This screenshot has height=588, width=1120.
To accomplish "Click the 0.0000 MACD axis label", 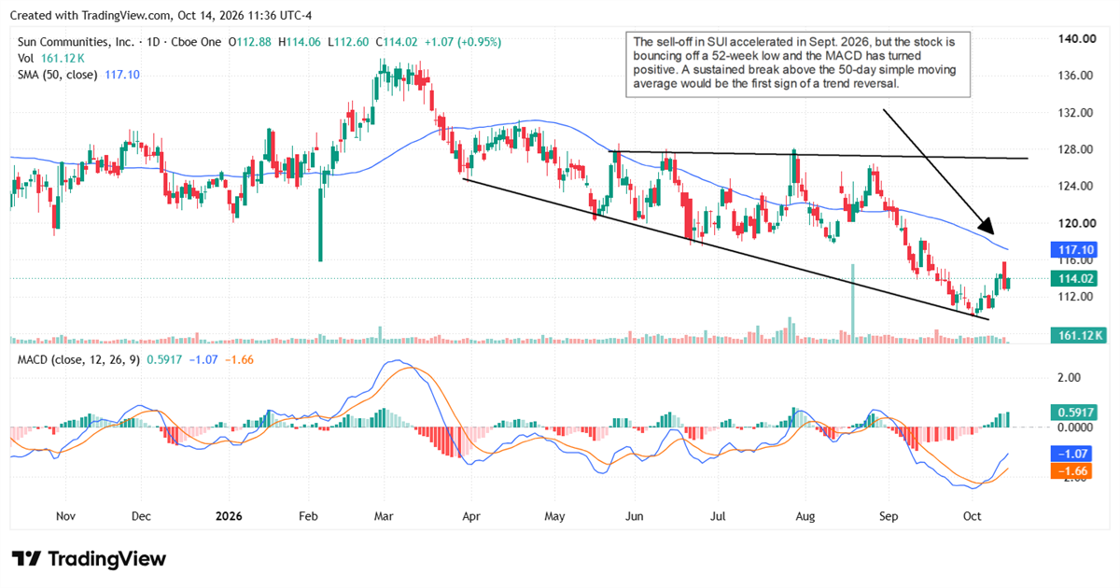I will (x=1074, y=427).
